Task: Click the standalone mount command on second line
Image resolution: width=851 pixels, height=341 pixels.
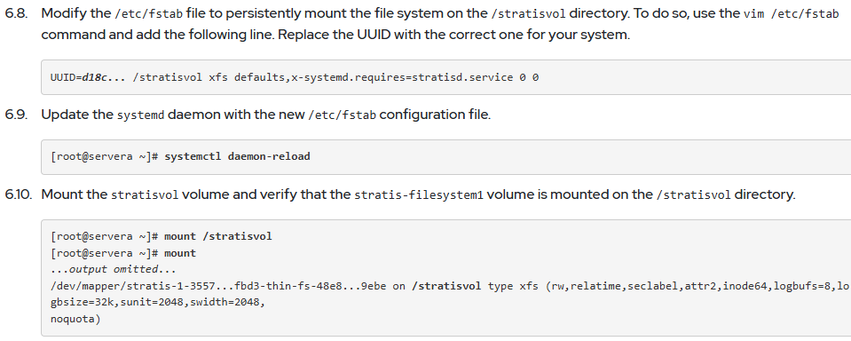Action: coord(180,254)
